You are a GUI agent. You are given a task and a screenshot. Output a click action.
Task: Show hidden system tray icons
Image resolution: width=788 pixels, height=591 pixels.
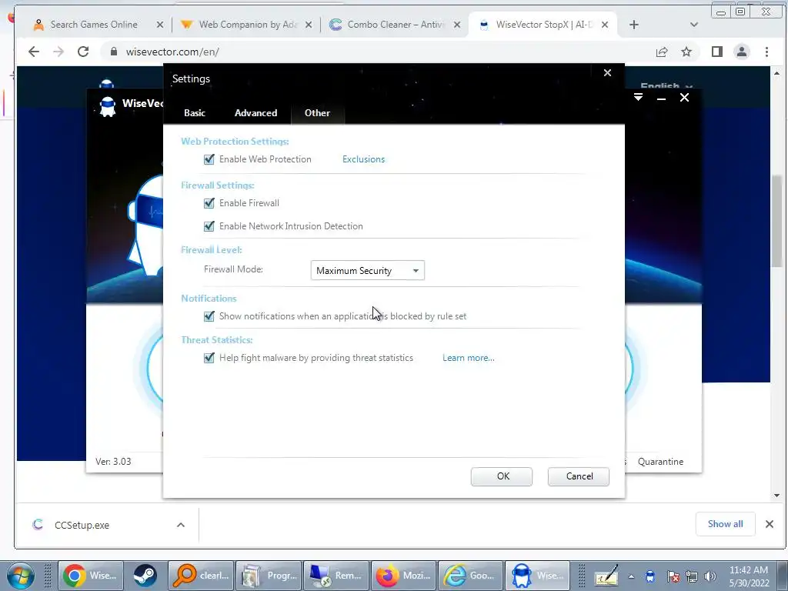[x=631, y=576]
